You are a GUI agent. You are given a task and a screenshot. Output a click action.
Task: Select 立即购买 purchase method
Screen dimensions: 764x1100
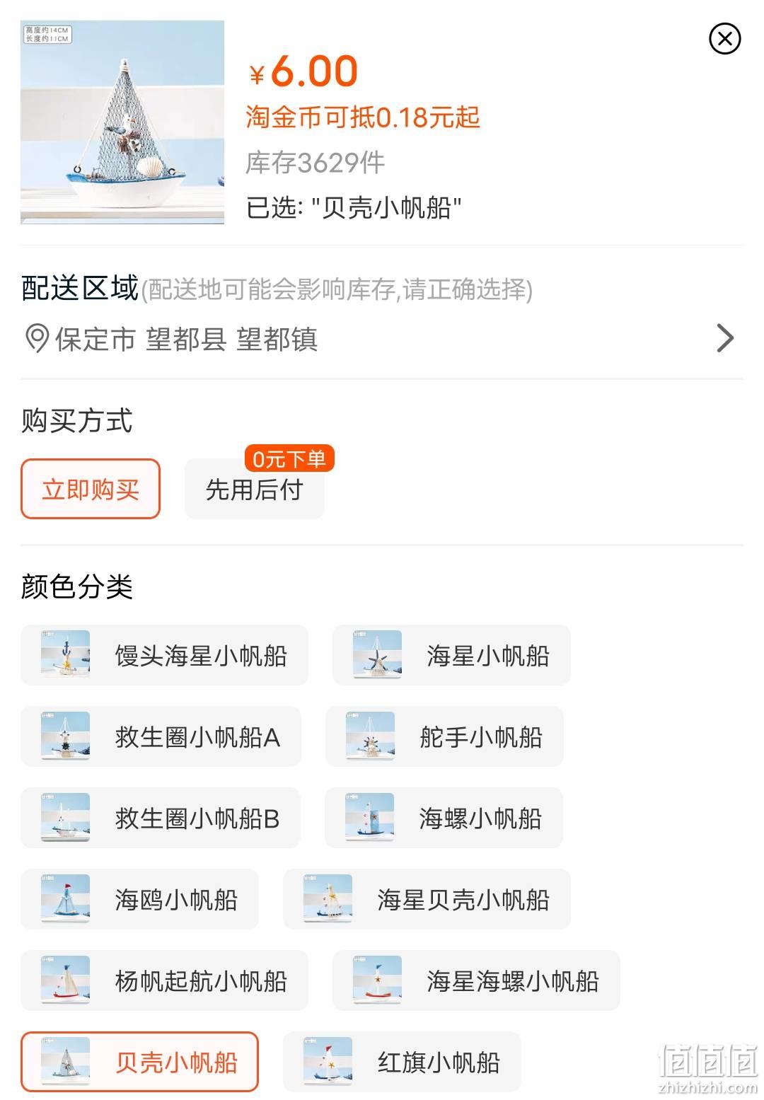coord(91,489)
